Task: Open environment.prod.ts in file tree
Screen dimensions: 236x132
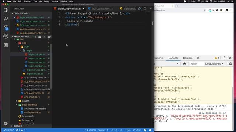Action: (35, 109)
